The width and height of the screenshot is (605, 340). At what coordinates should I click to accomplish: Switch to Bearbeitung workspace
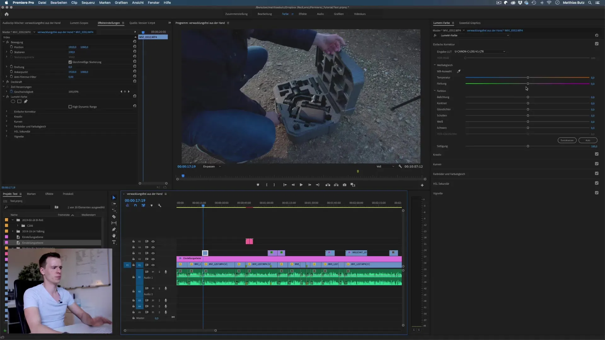[x=265, y=14]
